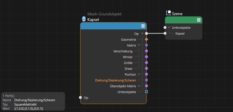This screenshot has width=233, height=112.
Task: Click the Matrix output port dot
Action: point(146,45)
